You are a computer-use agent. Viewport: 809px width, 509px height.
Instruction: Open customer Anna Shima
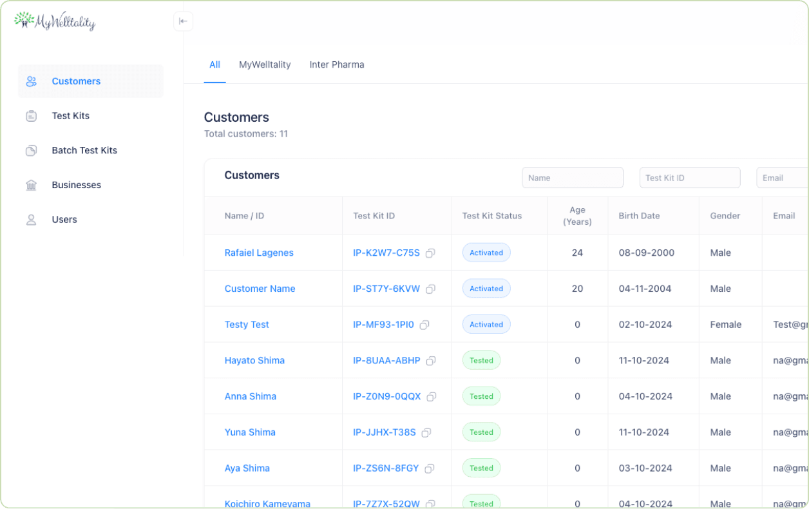coord(250,396)
